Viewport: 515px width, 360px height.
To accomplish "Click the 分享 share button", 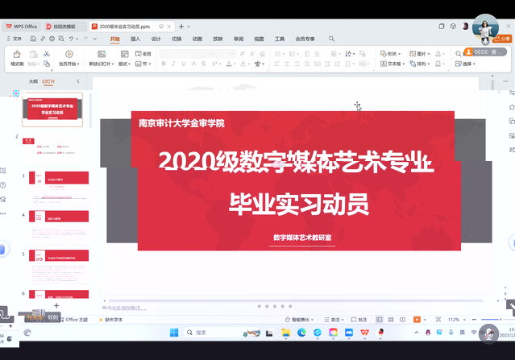I will pos(502,38).
